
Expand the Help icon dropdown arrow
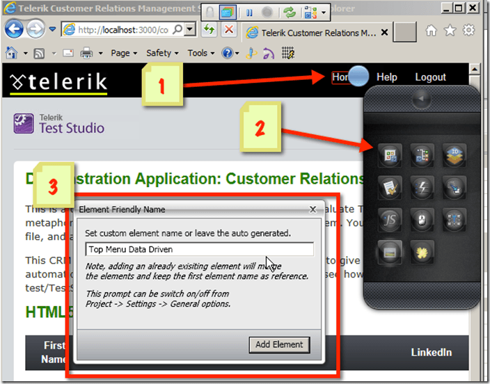click(x=237, y=54)
